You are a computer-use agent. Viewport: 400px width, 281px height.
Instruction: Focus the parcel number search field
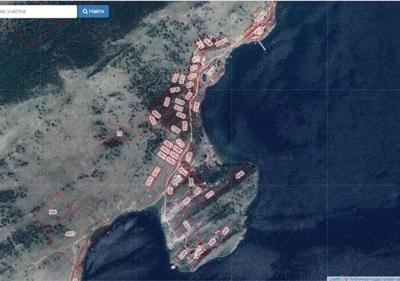point(38,11)
